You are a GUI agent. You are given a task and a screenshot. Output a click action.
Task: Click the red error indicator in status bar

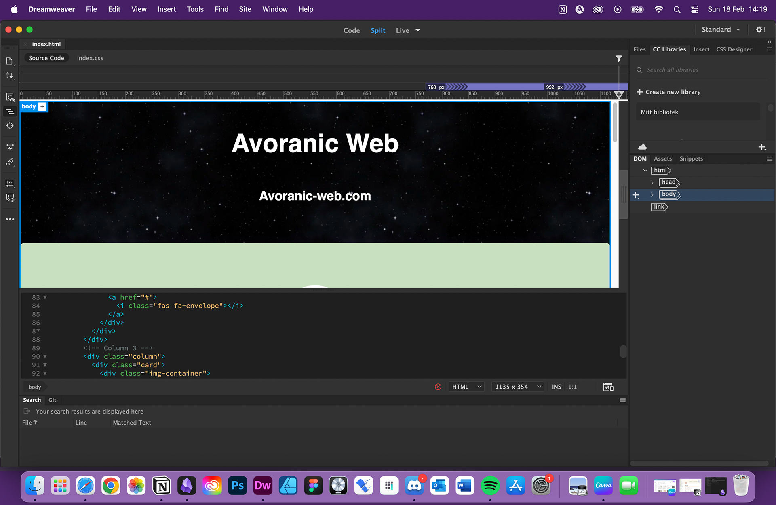438,387
